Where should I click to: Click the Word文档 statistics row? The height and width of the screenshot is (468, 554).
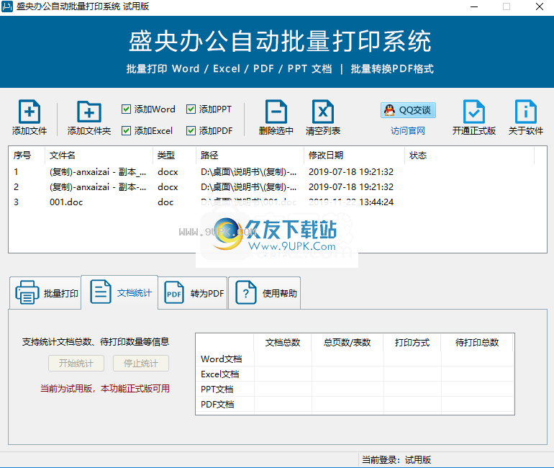click(355, 359)
